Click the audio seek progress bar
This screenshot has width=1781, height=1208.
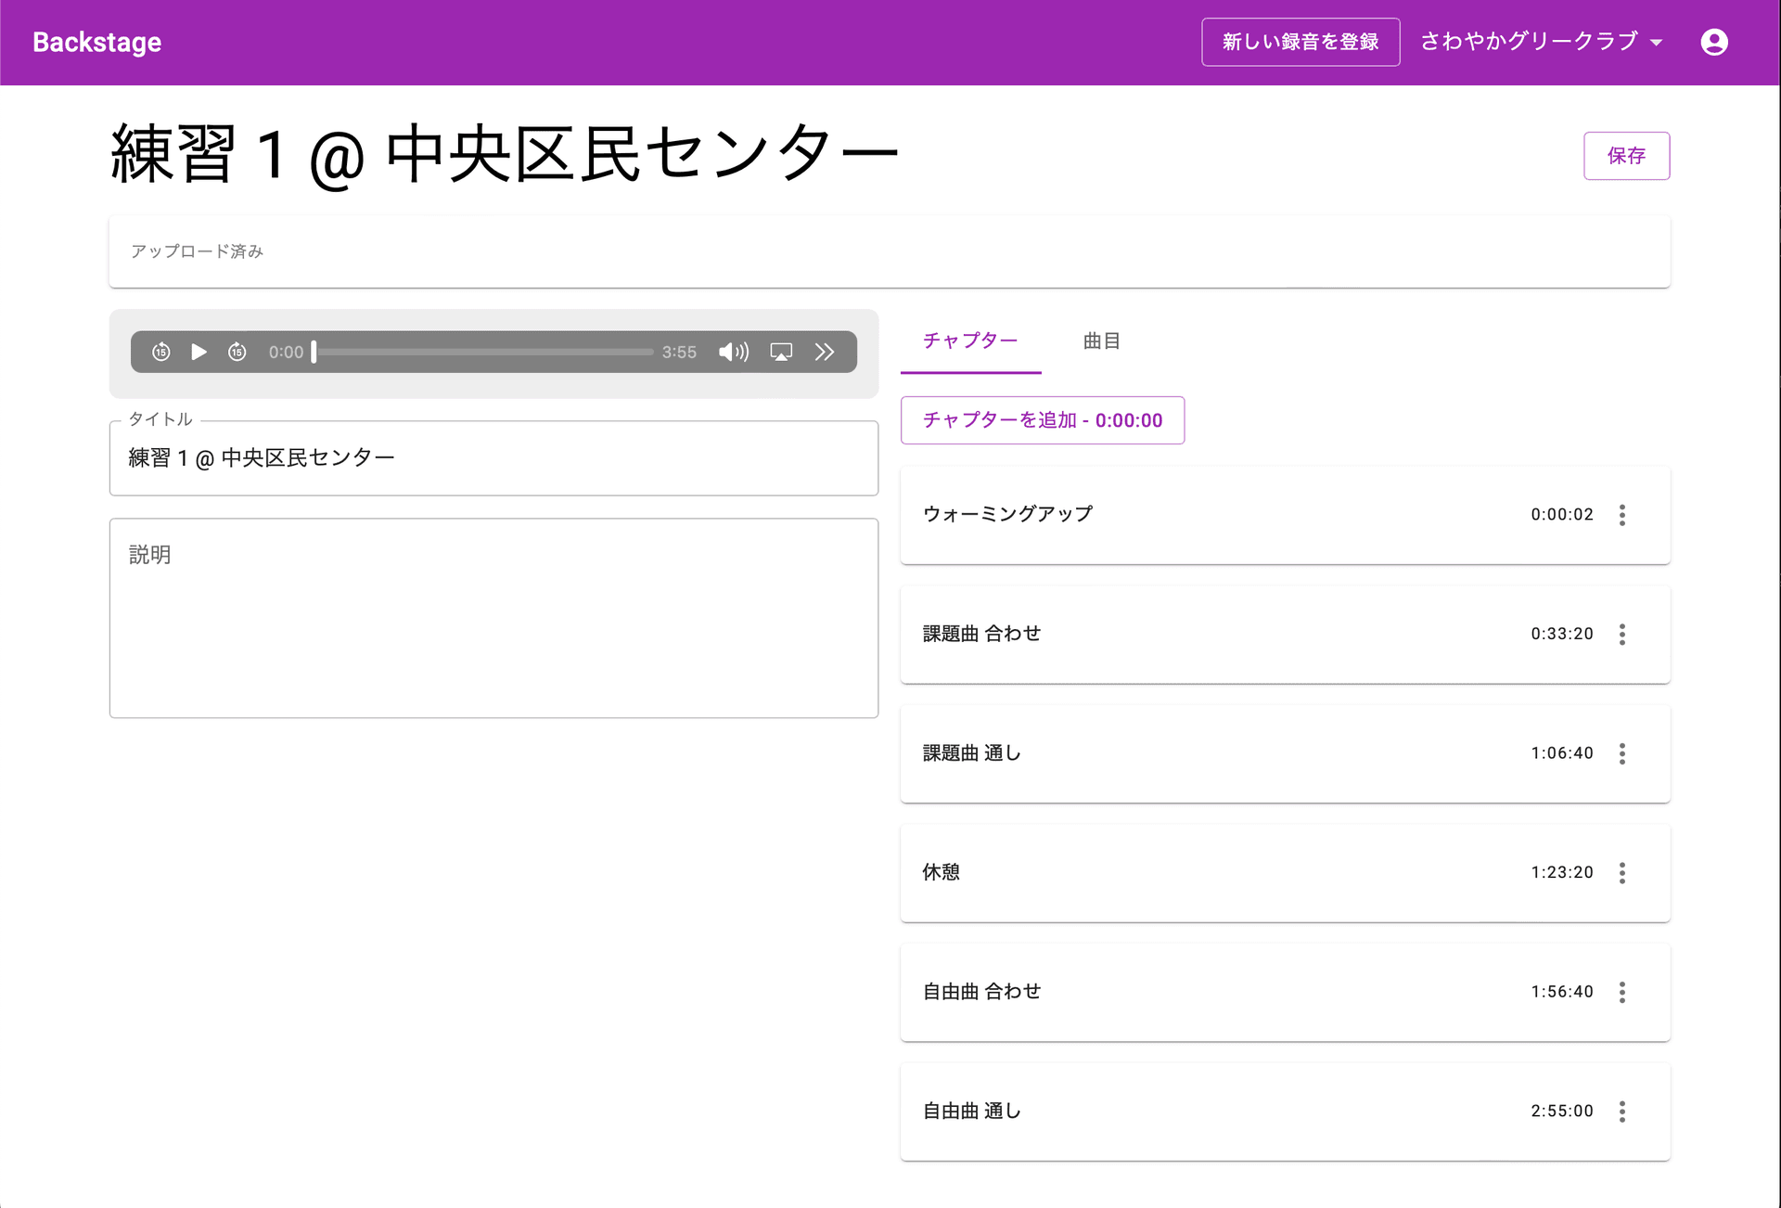pyautogui.click(x=482, y=352)
